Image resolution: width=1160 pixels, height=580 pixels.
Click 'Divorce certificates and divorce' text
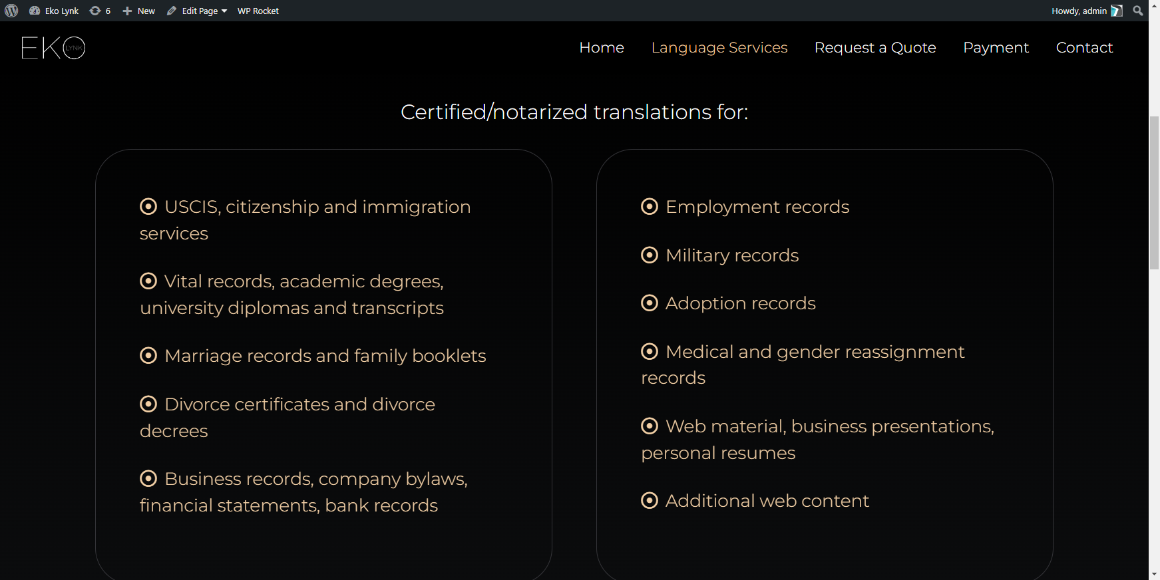point(299,404)
